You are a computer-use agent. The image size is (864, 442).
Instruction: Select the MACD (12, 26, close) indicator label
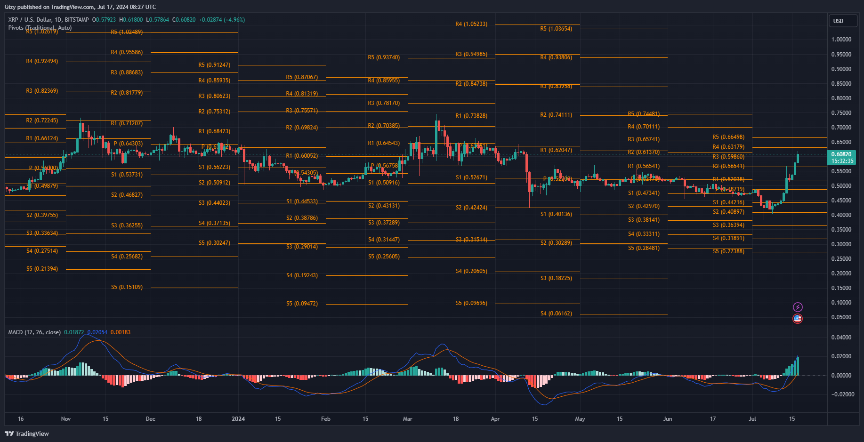coord(34,332)
